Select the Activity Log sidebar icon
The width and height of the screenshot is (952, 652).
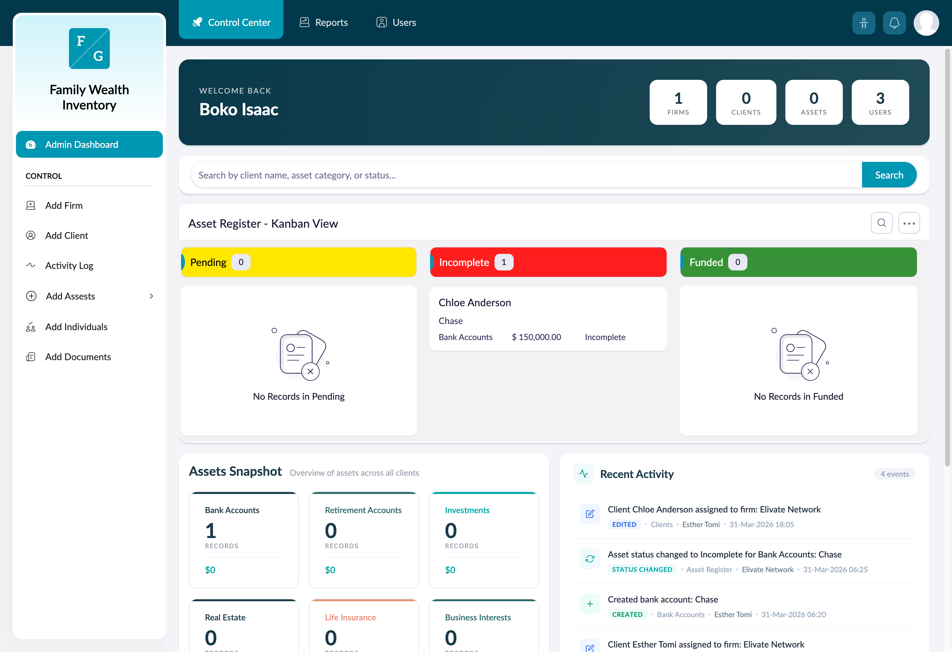pos(31,265)
